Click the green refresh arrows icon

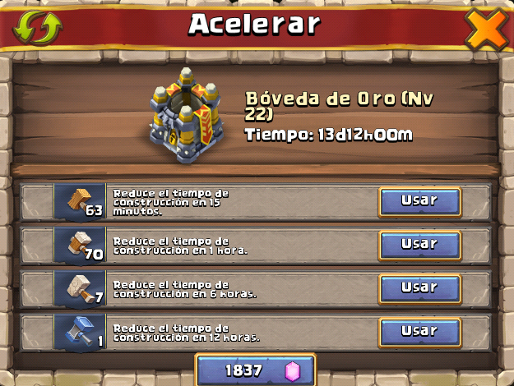38,28
